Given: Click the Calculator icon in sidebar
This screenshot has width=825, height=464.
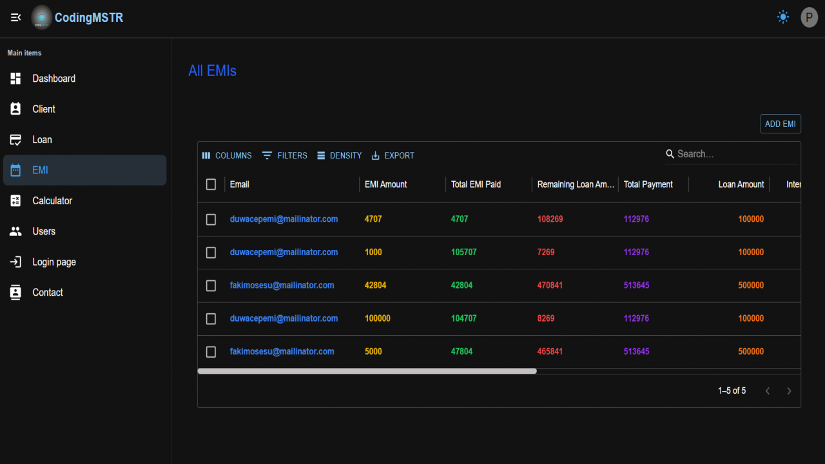Looking at the screenshot, I should [16, 201].
